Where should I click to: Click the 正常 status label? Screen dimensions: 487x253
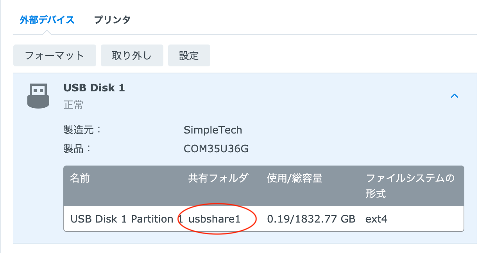pyautogui.click(x=73, y=105)
